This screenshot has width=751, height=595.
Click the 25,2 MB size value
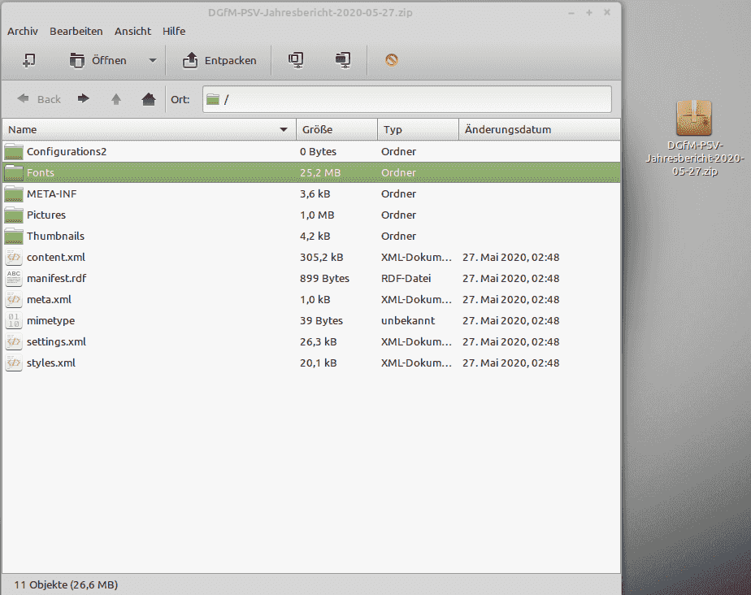[320, 172]
